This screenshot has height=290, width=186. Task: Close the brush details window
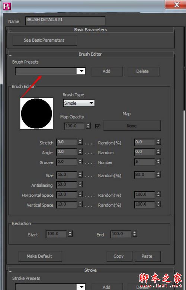(x=176, y=4)
